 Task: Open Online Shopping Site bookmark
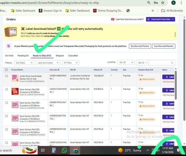click(x=108, y=11)
